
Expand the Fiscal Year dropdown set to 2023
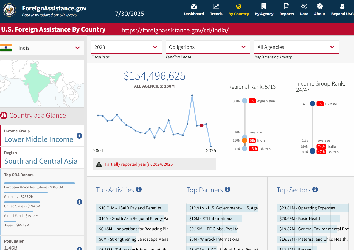(x=126, y=47)
